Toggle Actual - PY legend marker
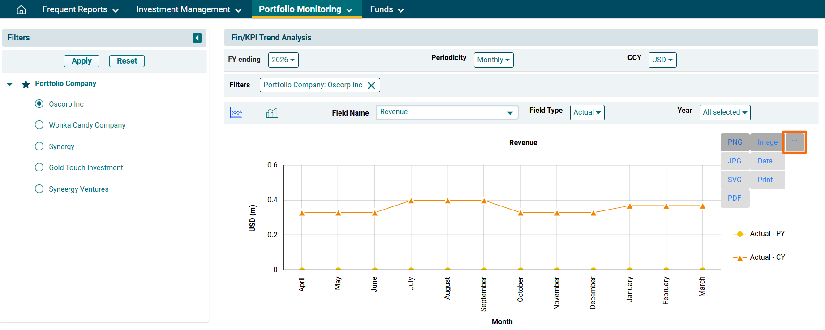This screenshot has height=330, width=825. point(739,234)
